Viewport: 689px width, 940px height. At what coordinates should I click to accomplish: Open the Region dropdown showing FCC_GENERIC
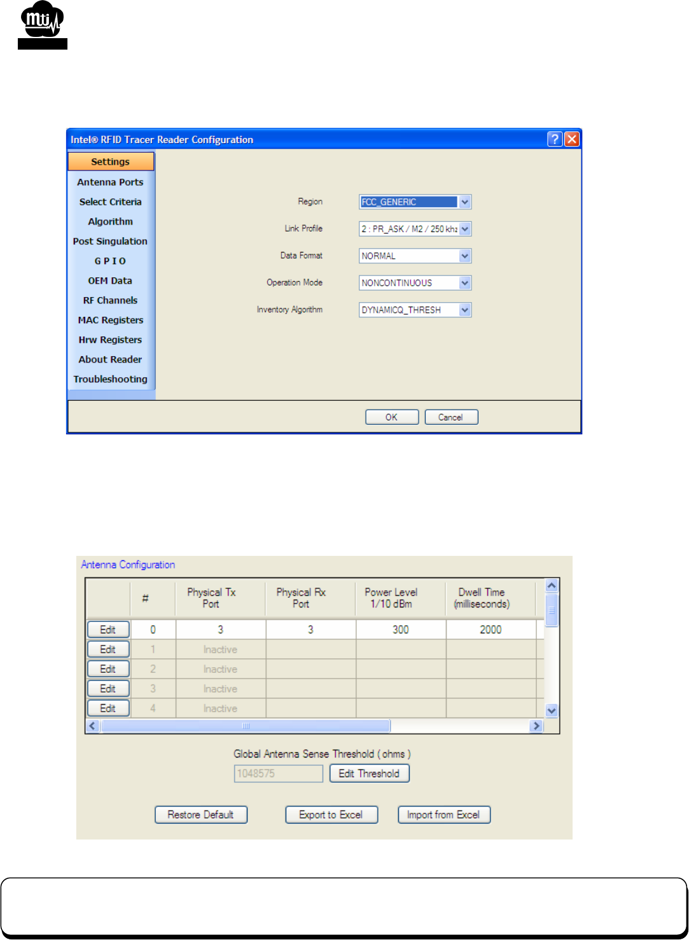[x=415, y=202]
